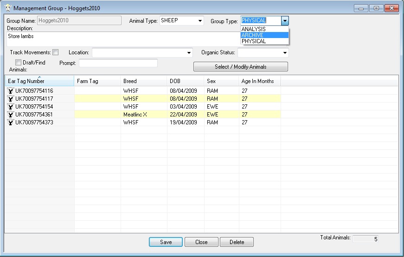Screen dimensions: 404x257
Task: Click the app icon in the title bar
Action: 8,8
